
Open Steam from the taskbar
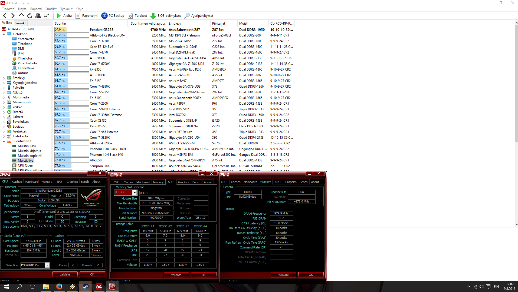click(x=86, y=287)
